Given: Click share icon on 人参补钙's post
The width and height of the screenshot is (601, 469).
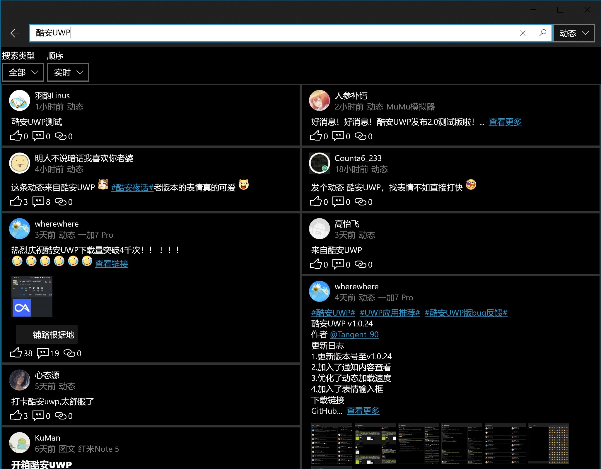Looking at the screenshot, I should [360, 136].
